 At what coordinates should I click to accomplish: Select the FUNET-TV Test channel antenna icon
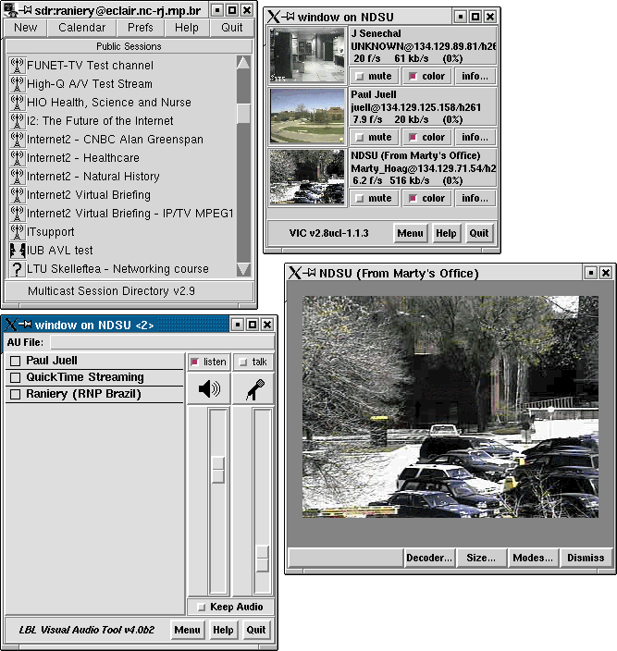pyautogui.click(x=17, y=66)
